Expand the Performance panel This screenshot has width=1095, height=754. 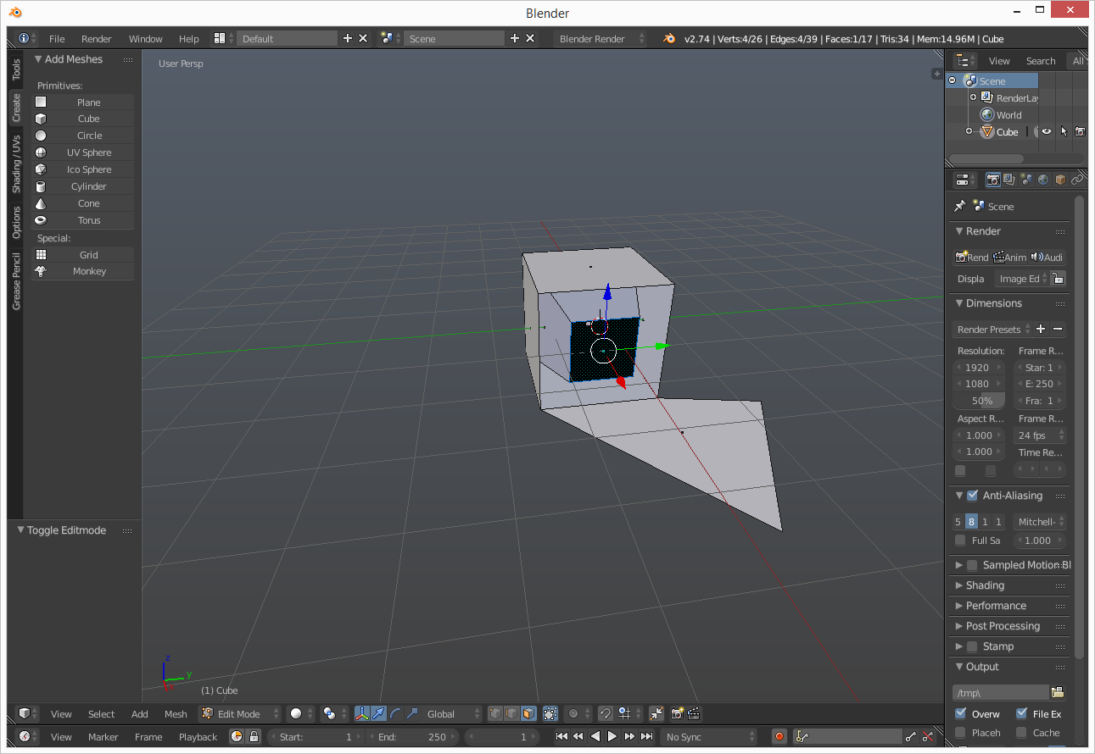point(959,606)
